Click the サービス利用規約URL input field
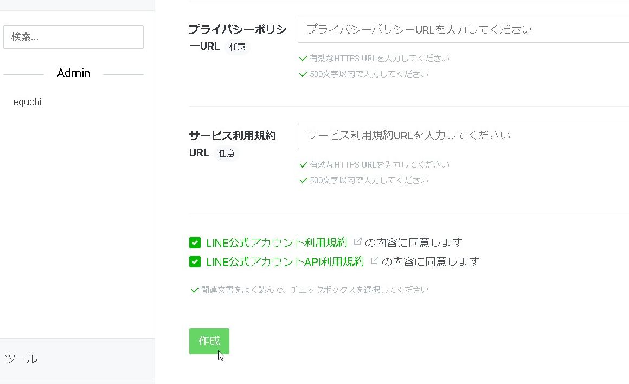Image resolution: width=629 pixels, height=384 pixels. [x=434, y=136]
